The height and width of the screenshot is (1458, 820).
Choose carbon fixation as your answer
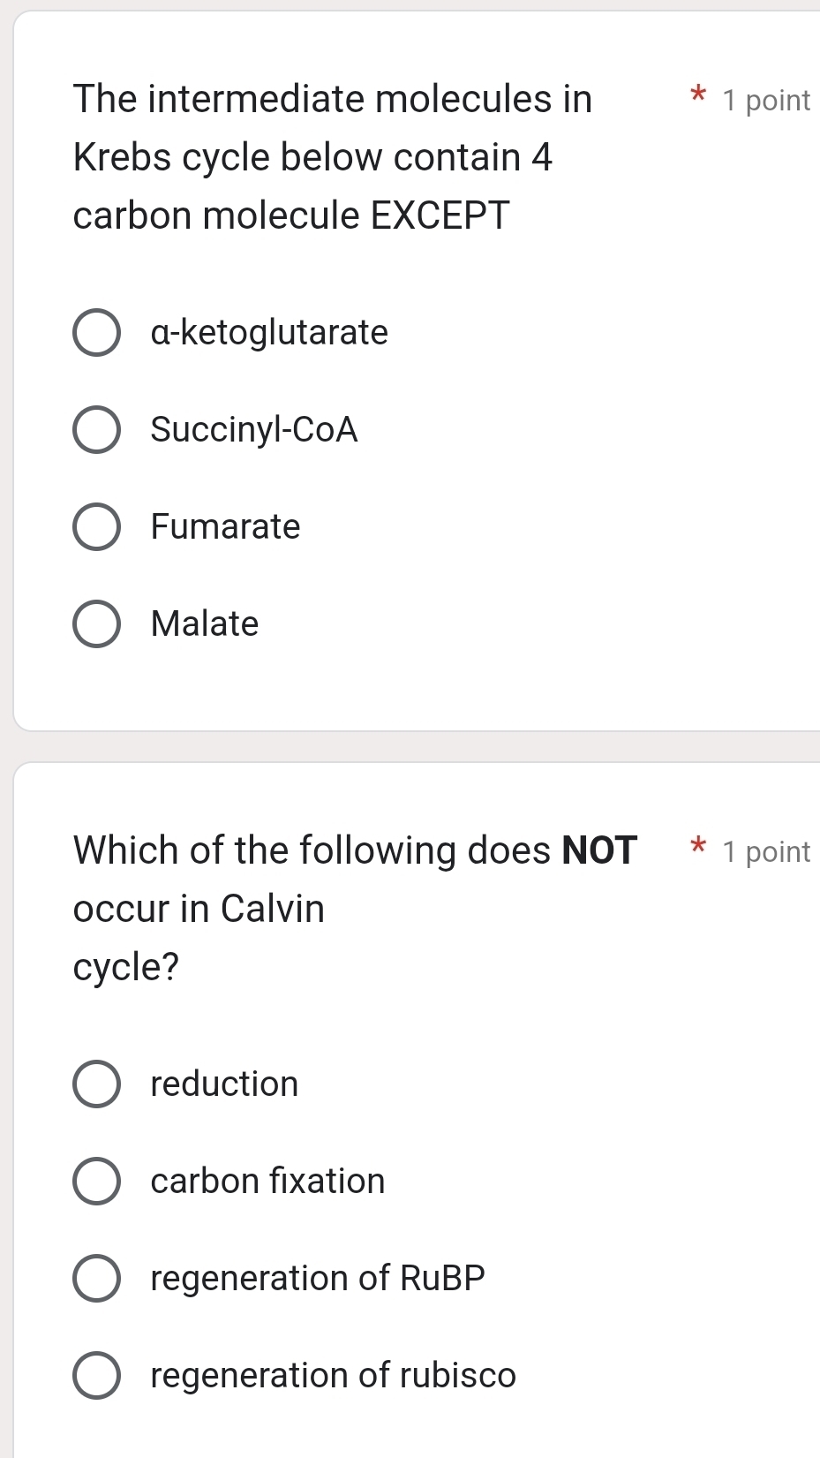(x=98, y=1182)
